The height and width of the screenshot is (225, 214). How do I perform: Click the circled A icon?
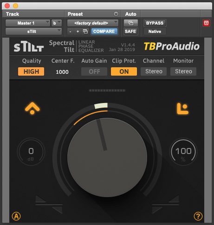(16, 216)
